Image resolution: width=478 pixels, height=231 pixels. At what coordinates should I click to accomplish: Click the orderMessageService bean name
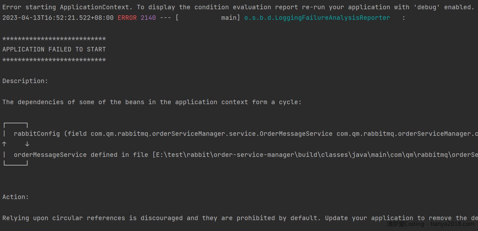coord(50,155)
